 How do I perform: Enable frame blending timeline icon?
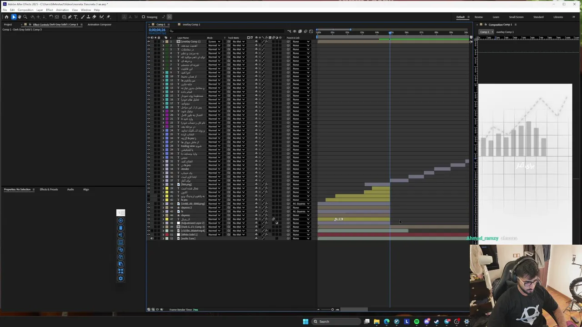click(300, 31)
